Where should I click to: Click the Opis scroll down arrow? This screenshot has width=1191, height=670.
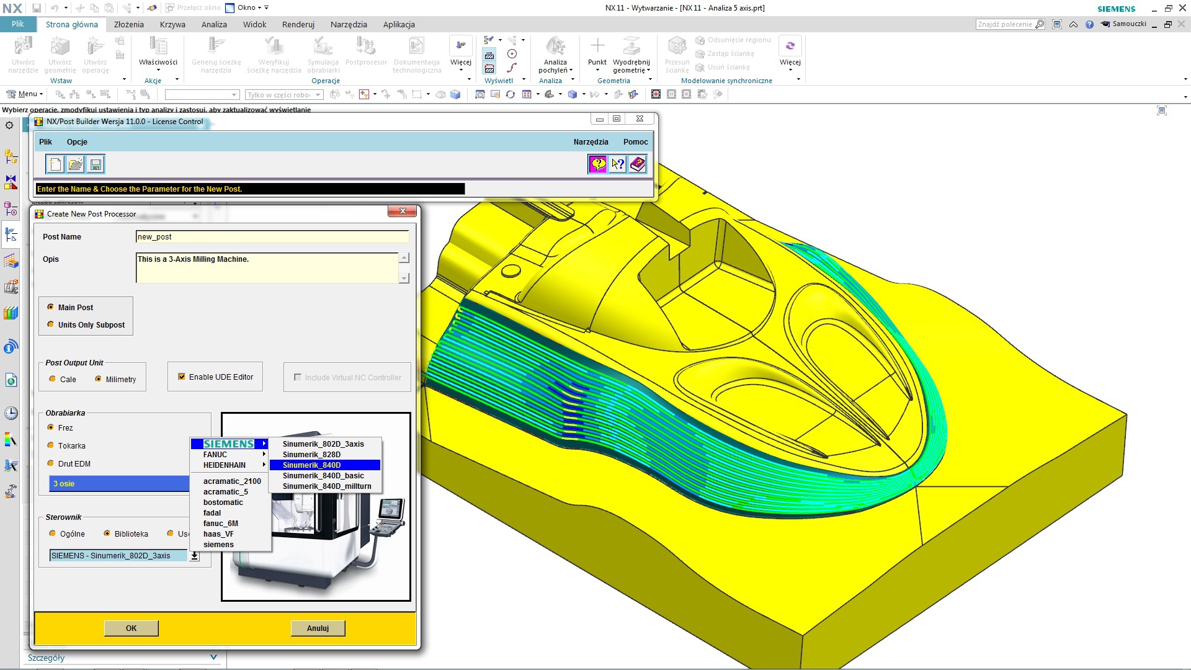pos(404,279)
